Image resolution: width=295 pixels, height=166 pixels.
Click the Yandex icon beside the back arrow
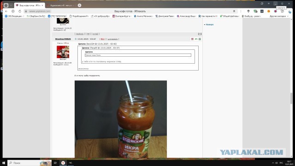pyautogui.click(x=13, y=11)
